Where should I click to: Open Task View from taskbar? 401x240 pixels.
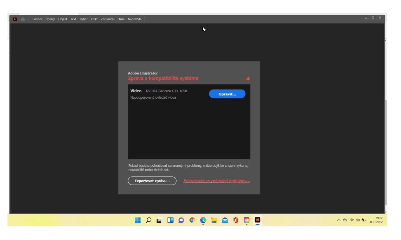pyautogui.click(x=159, y=220)
